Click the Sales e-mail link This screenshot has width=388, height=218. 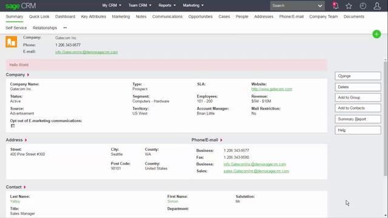point(256,171)
